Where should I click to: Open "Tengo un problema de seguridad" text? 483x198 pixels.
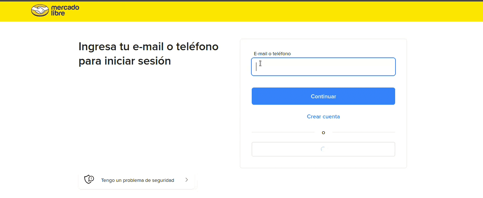point(137,180)
